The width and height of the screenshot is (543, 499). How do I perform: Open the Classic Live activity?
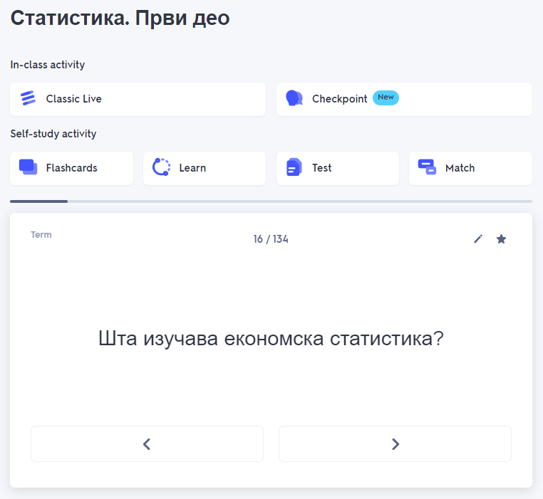tap(138, 100)
